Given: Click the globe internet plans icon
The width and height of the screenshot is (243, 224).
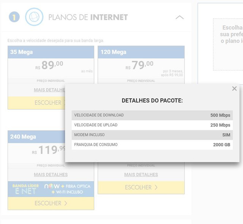Looking at the screenshot, I should 34,17.
